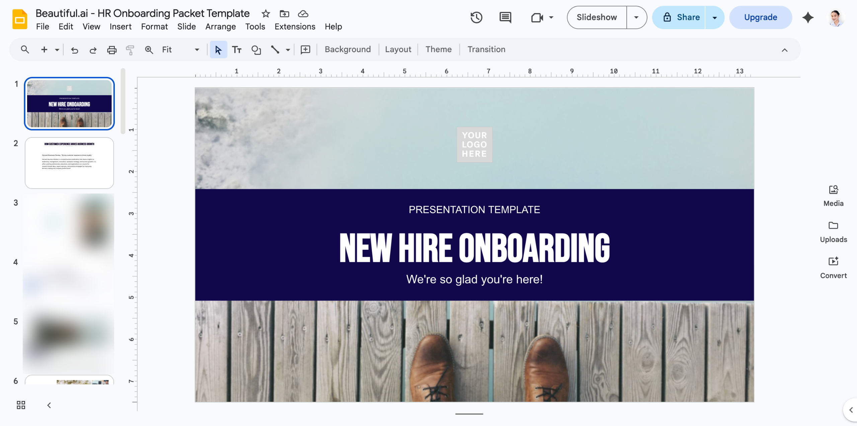Star the presentation title
857x426 pixels.
tap(265, 14)
